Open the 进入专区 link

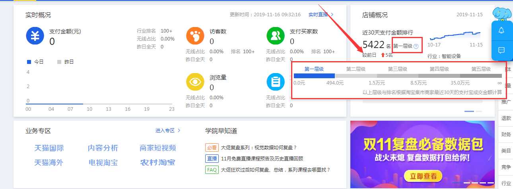(x=165, y=131)
